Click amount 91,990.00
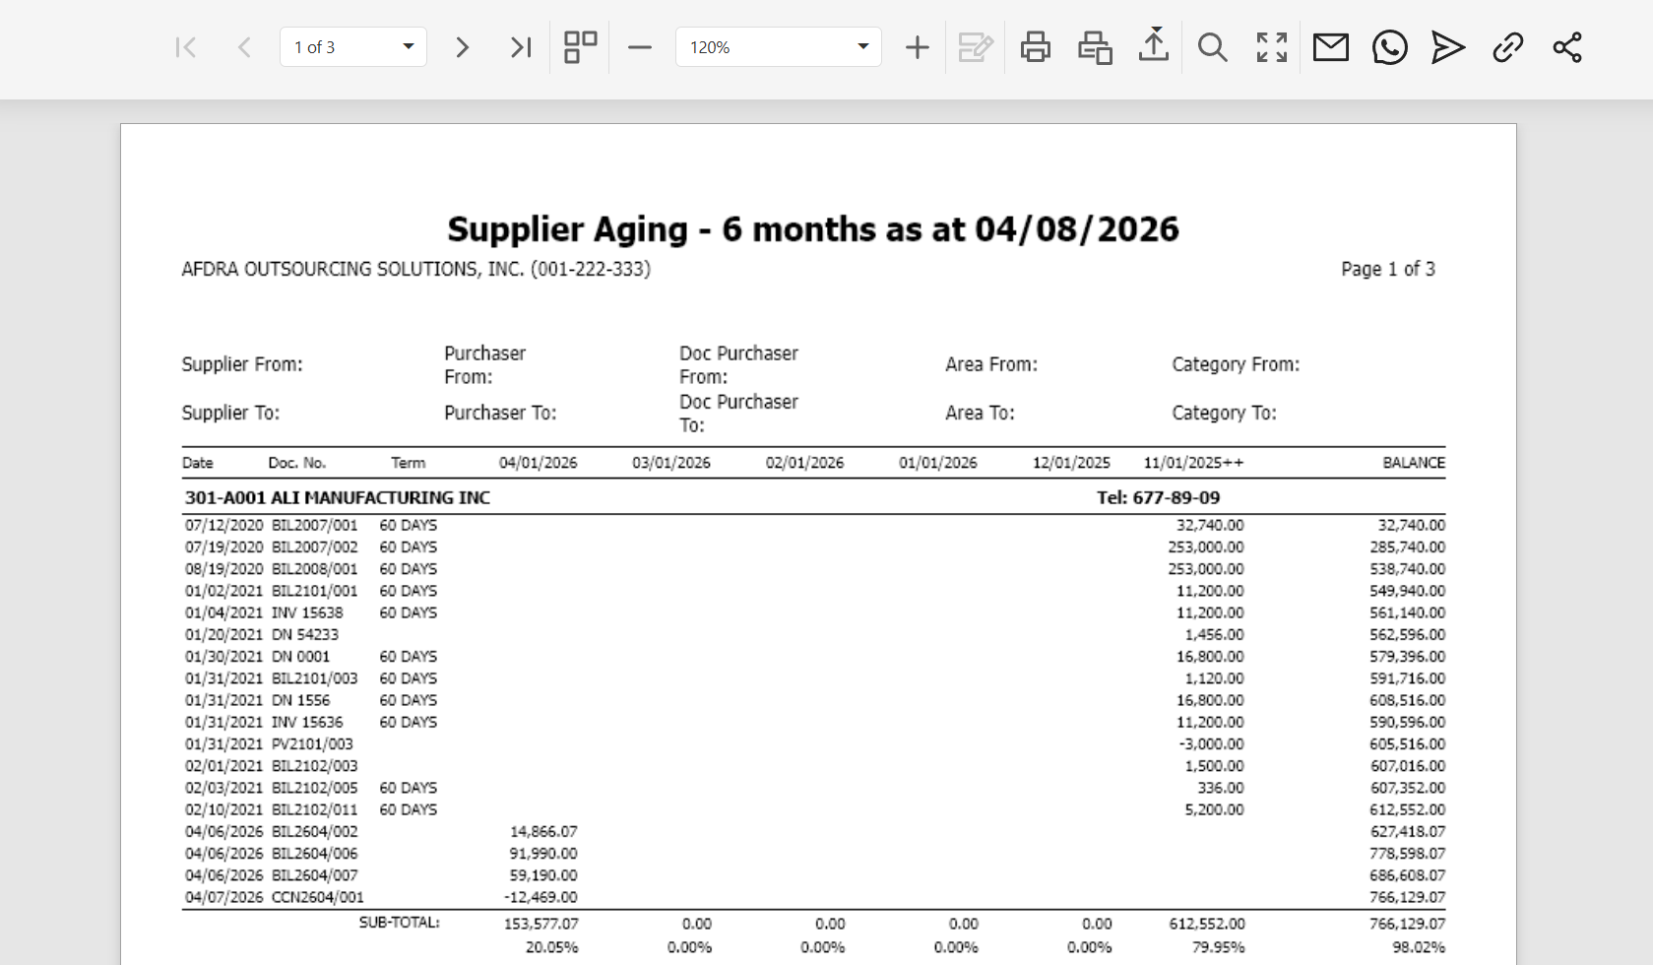 pyautogui.click(x=543, y=853)
